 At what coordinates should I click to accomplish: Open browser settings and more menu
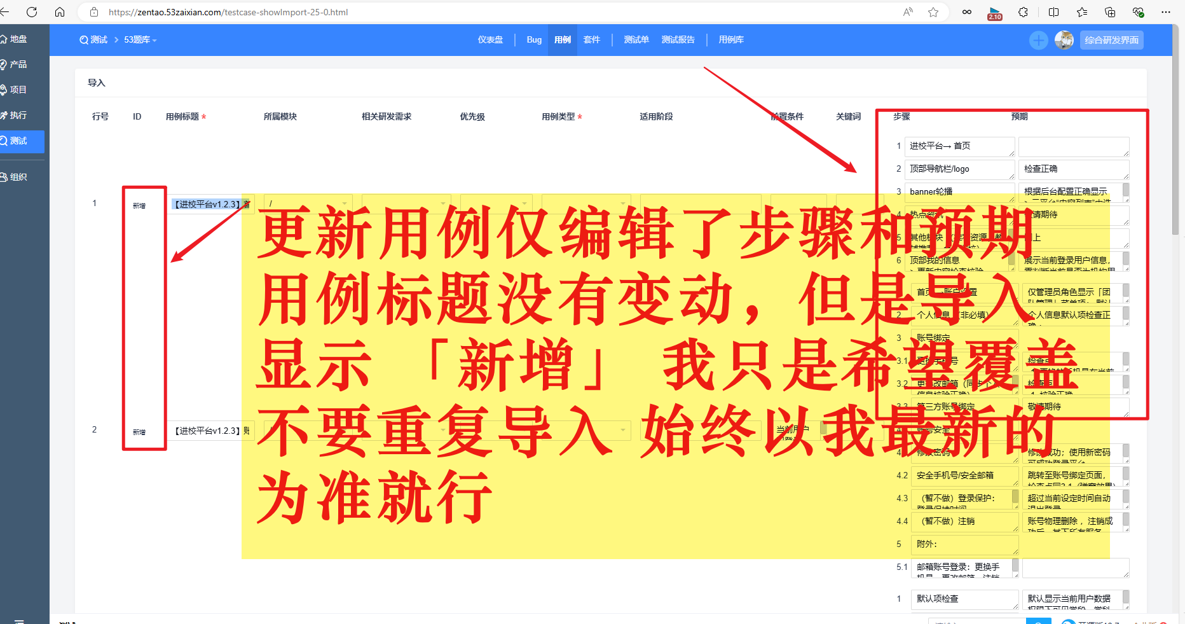(1166, 12)
